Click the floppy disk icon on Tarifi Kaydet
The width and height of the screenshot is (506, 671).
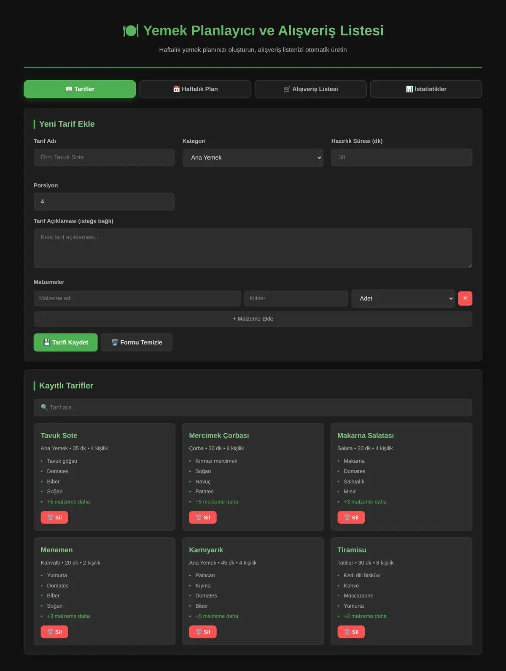click(x=47, y=342)
